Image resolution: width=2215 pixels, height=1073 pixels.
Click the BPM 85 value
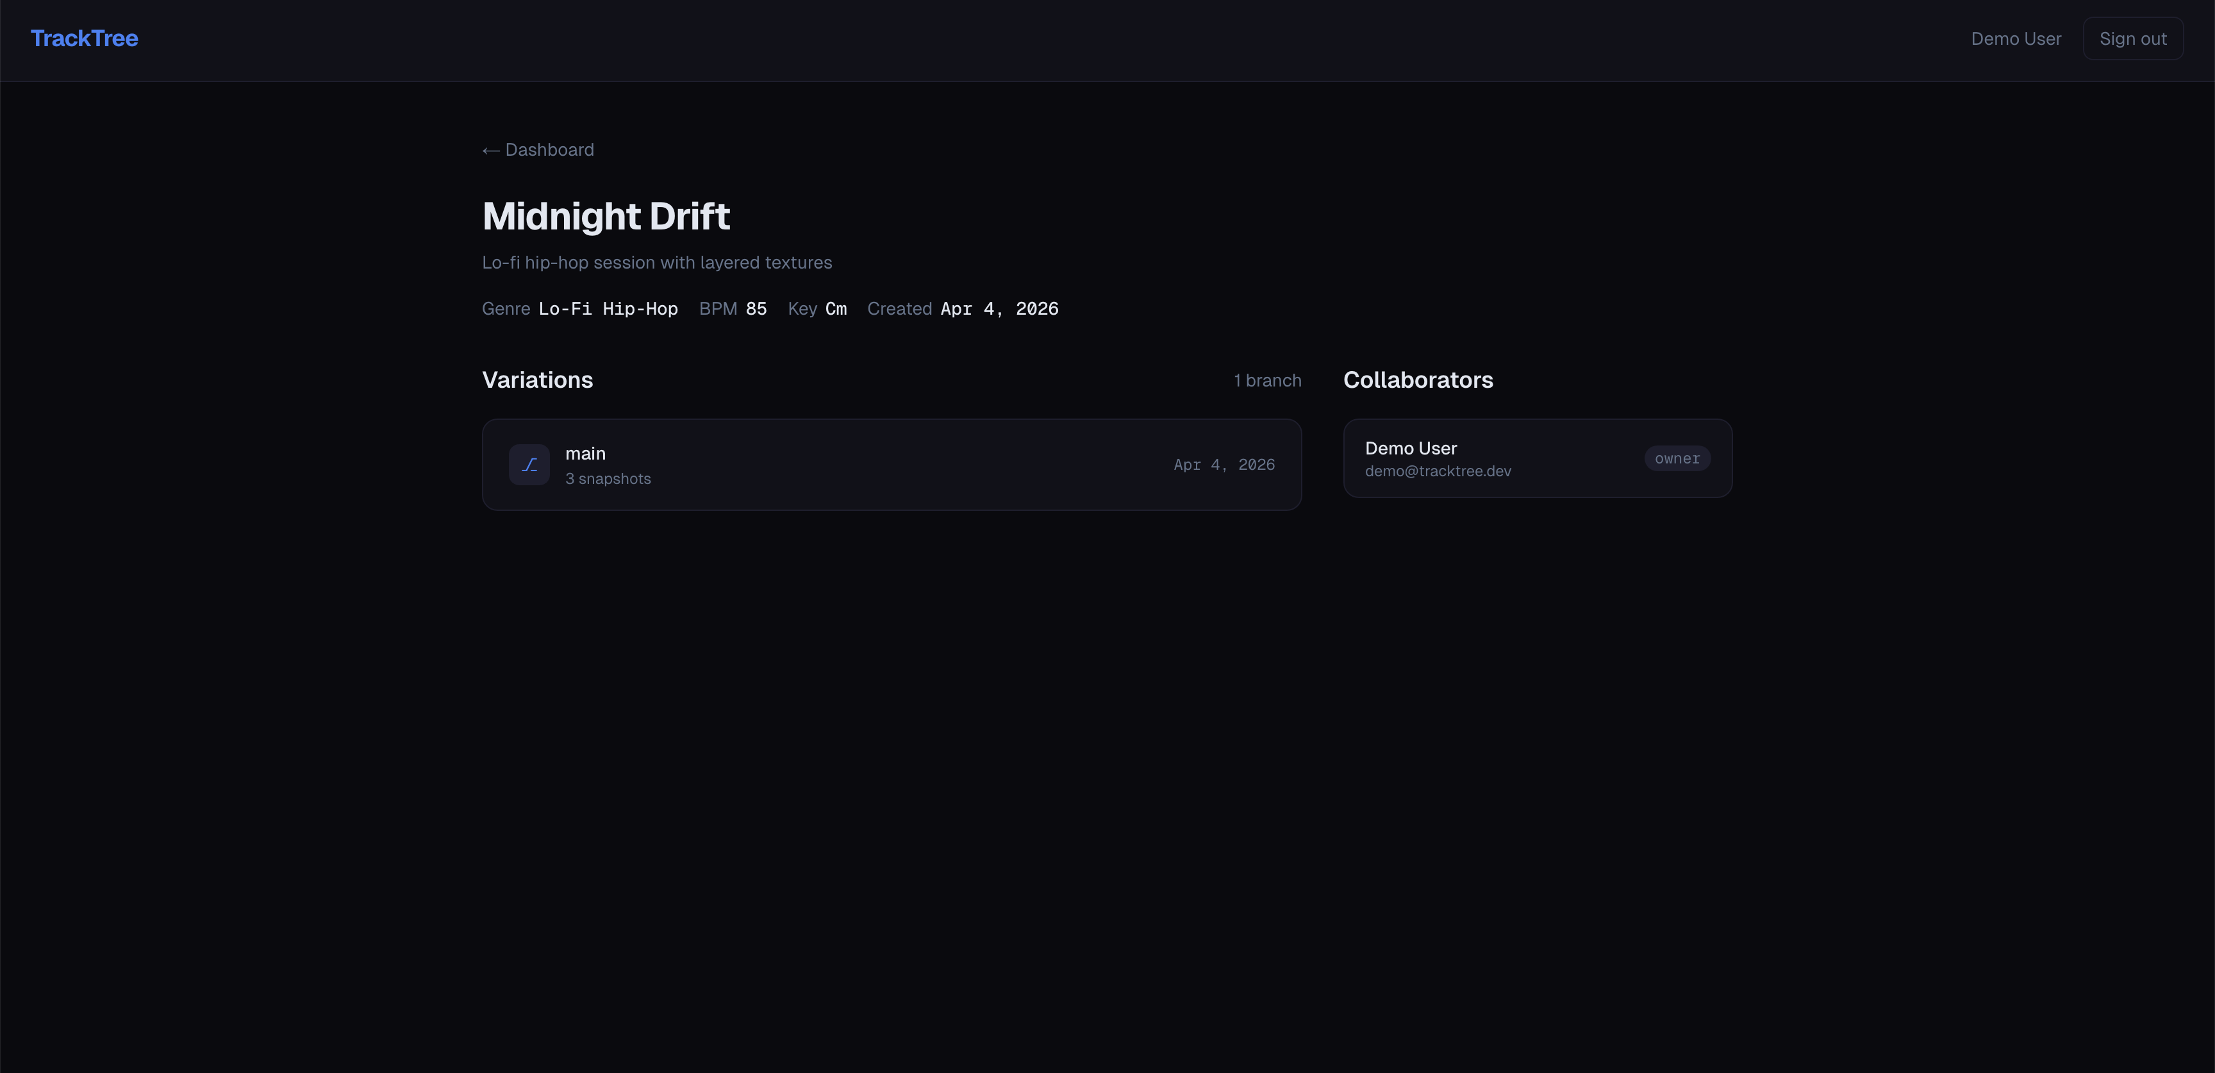coord(755,309)
